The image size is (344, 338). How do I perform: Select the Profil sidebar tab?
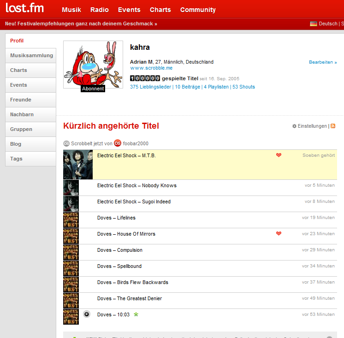click(x=31, y=41)
